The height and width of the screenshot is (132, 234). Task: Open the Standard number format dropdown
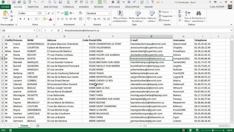coord(109,13)
